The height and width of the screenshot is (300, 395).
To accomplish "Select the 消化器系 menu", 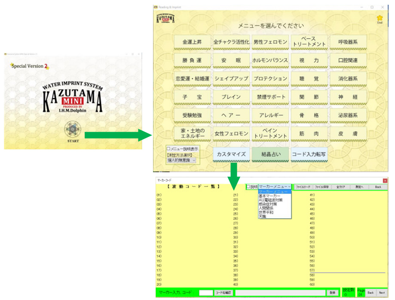I will click(348, 79).
